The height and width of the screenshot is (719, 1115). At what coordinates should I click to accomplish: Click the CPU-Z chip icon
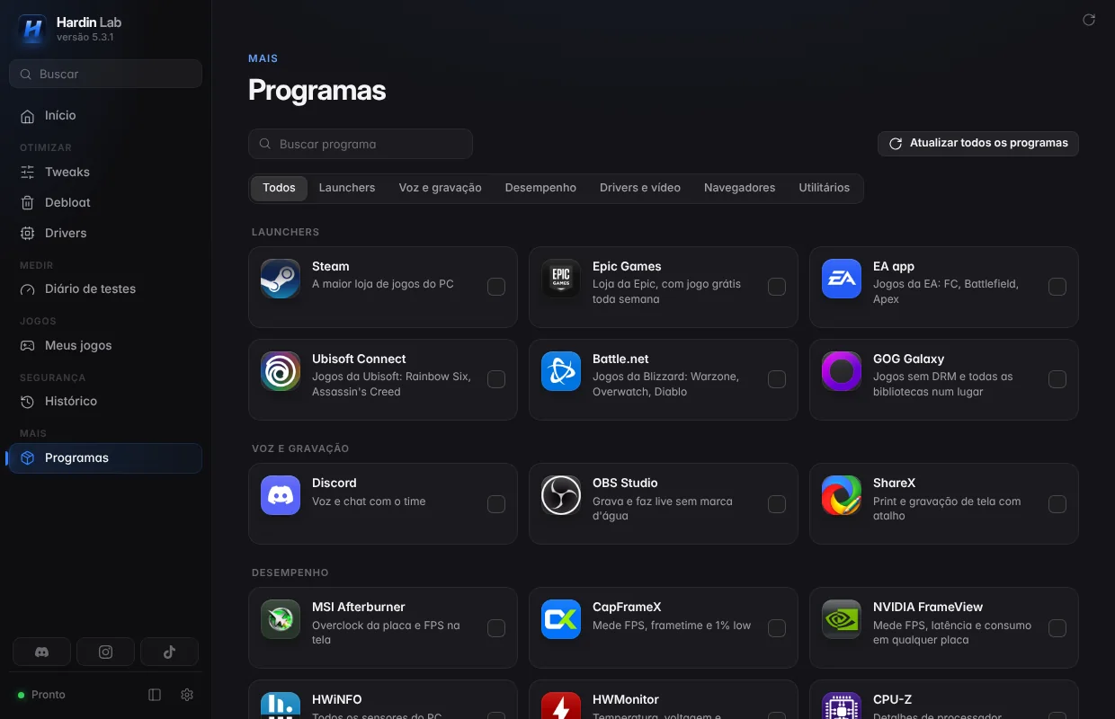click(x=842, y=706)
